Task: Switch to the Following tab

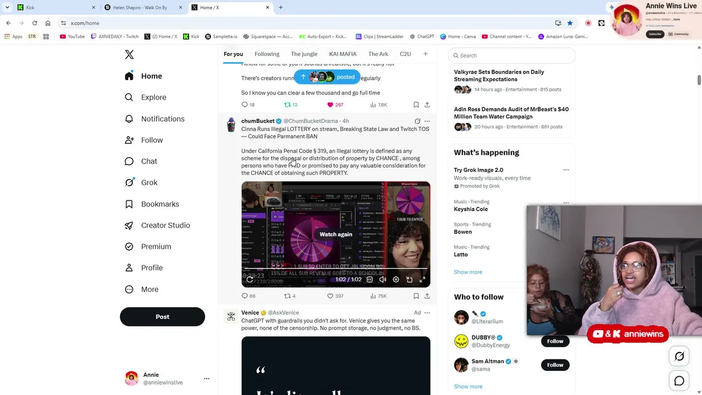Action: pos(267,54)
